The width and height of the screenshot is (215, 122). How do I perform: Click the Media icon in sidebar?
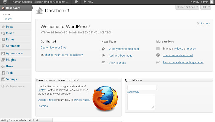click(x=3, y=33)
